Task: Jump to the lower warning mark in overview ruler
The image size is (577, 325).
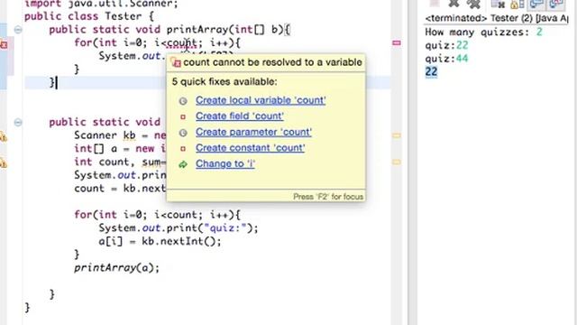Action: [397, 162]
